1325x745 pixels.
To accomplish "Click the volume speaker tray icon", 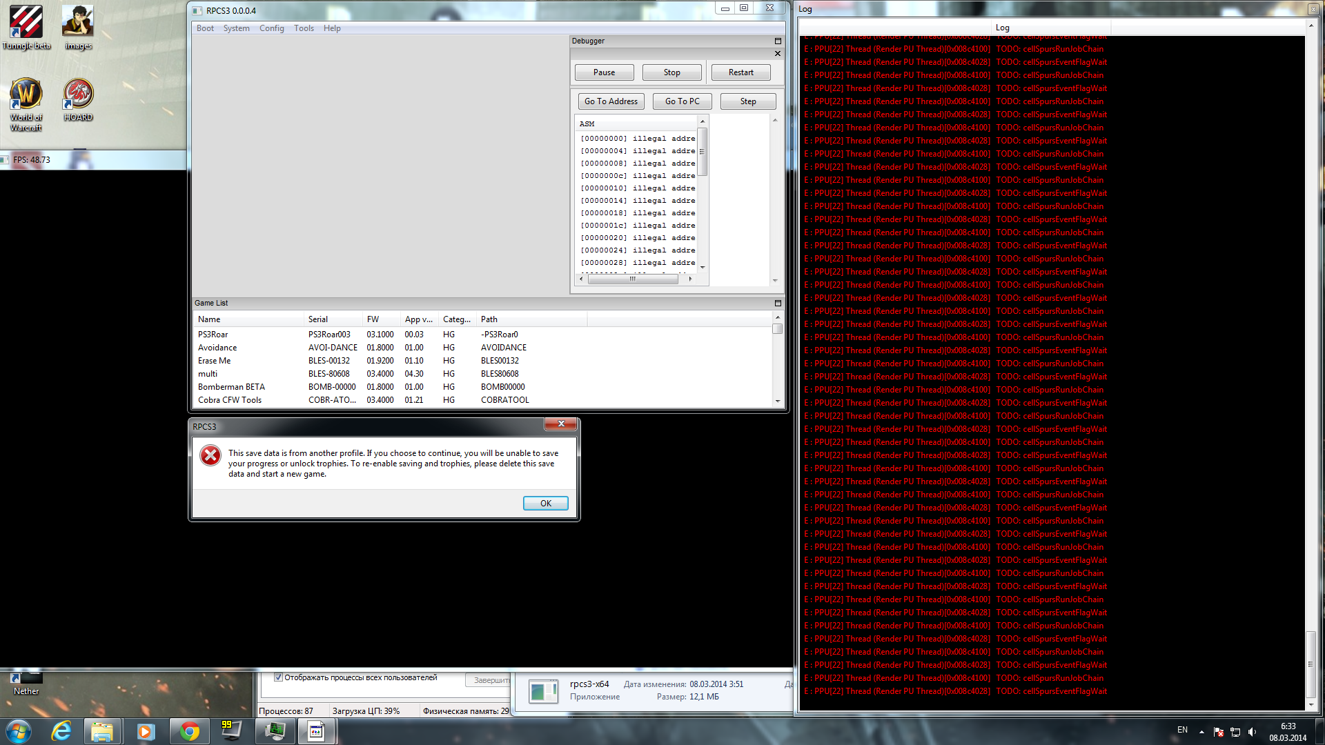I will [1253, 732].
